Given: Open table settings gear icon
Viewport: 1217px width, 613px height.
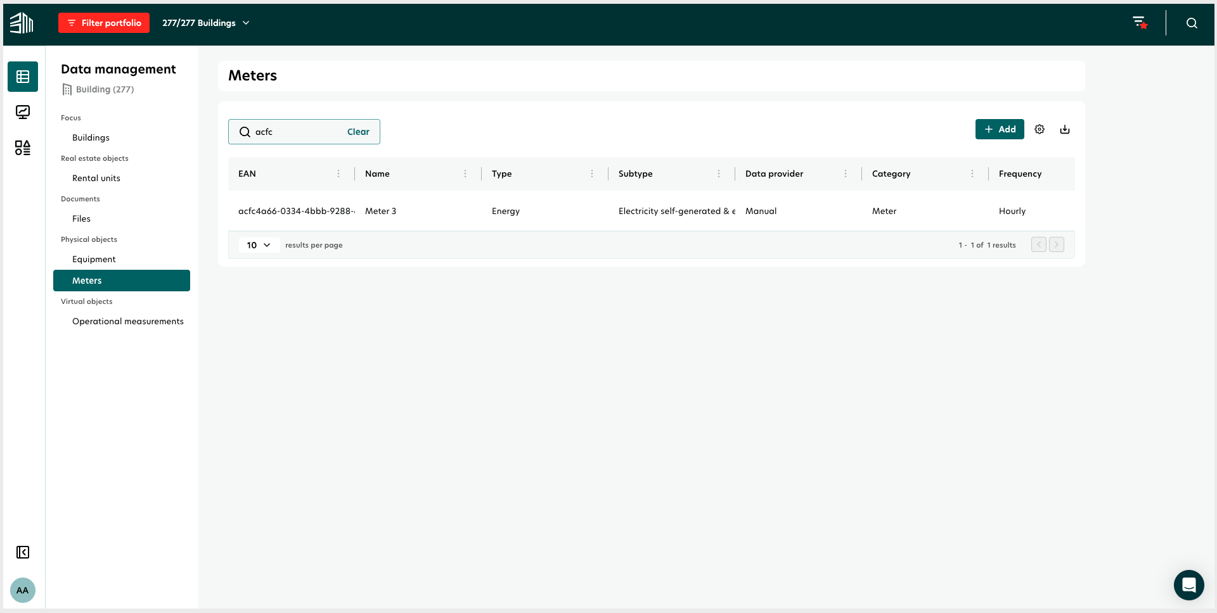Looking at the screenshot, I should point(1040,129).
